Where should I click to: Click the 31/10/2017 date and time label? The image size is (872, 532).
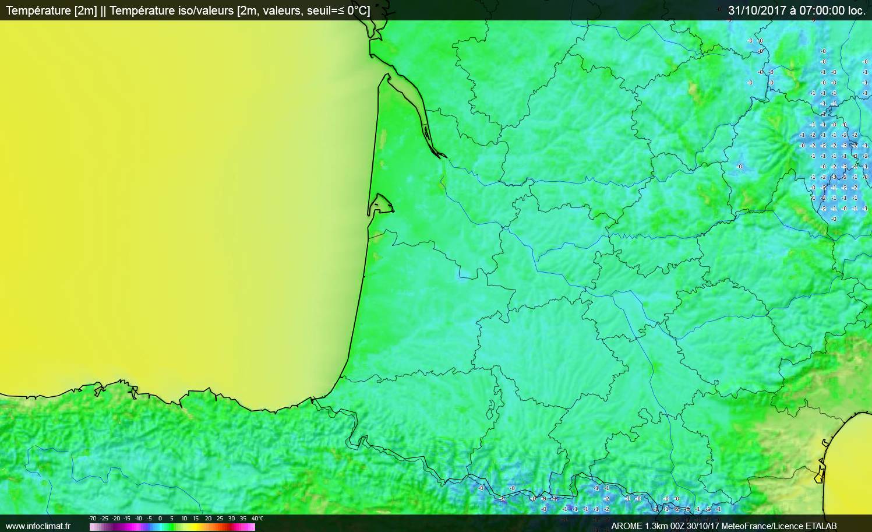(796, 10)
